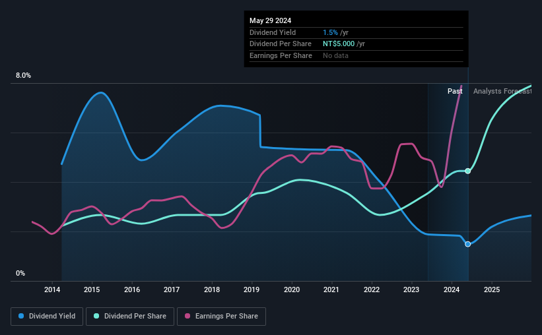Click the teal Dividend Per Share legend dot
This screenshot has height=335, width=542.
pyautogui.click(x=96, y=316)
